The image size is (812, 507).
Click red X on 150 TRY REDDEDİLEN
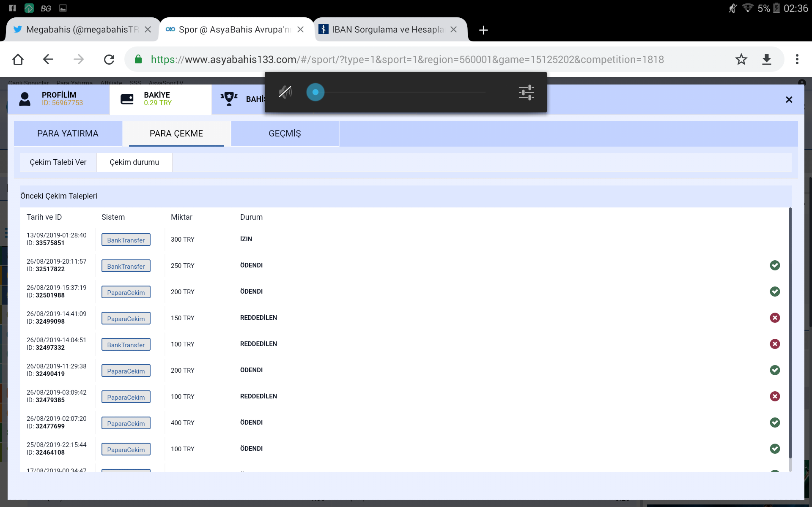(x=774, y=318)
